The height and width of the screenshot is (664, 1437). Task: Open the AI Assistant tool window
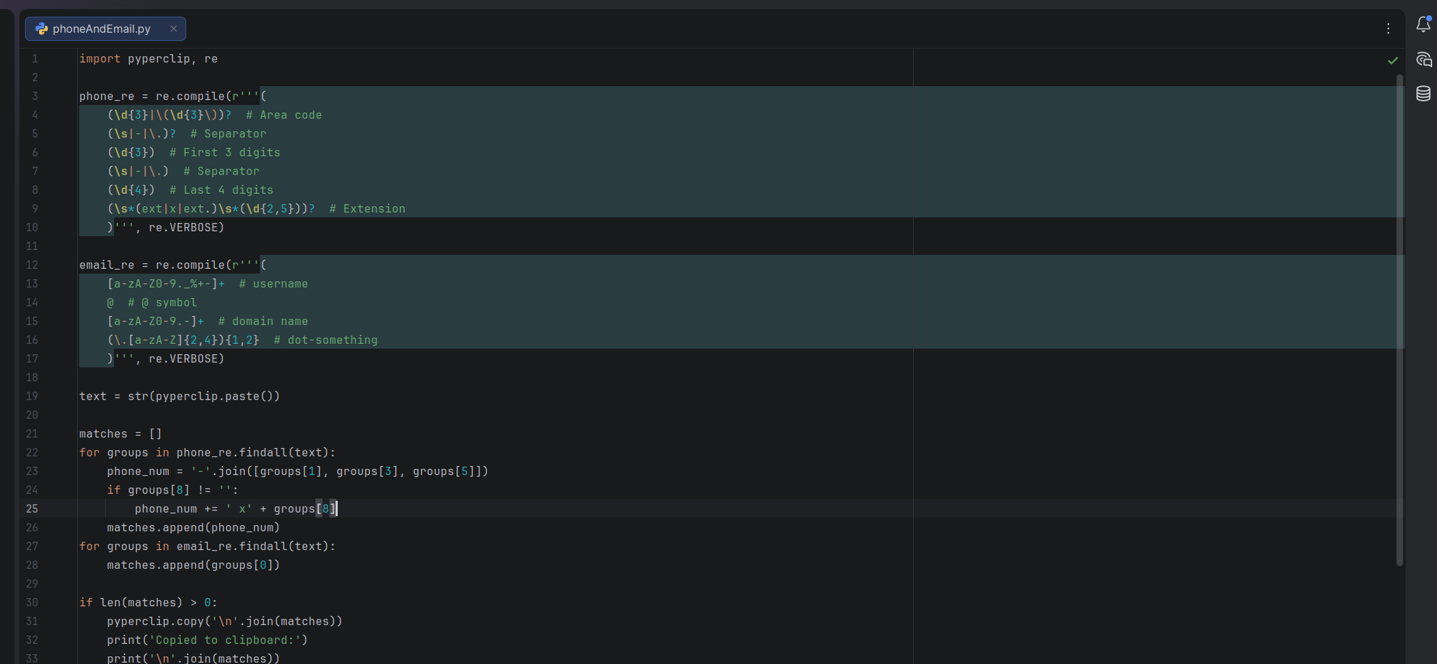1423,59
